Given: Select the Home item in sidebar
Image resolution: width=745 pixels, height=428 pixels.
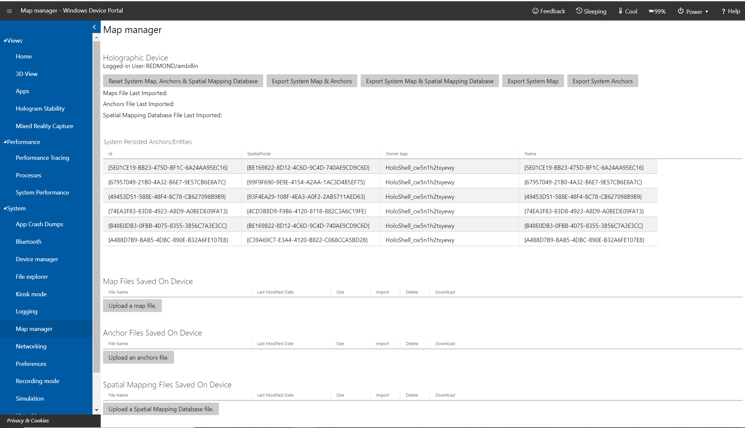Looking at the screenshot, I should click(23, 56).
